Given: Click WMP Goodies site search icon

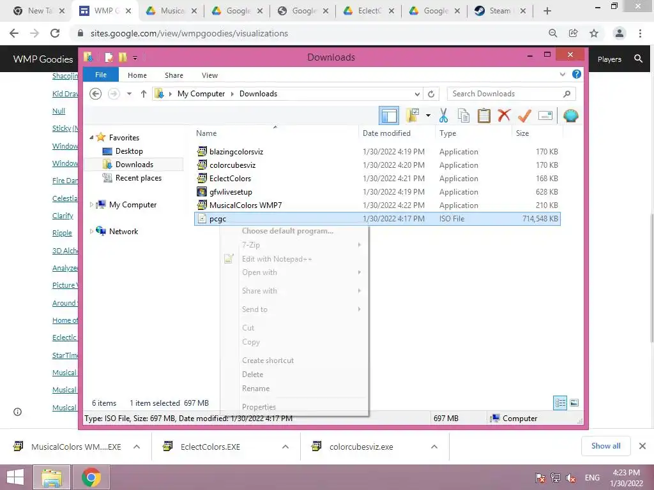Looking at the screenshot, I should (638, 59).
